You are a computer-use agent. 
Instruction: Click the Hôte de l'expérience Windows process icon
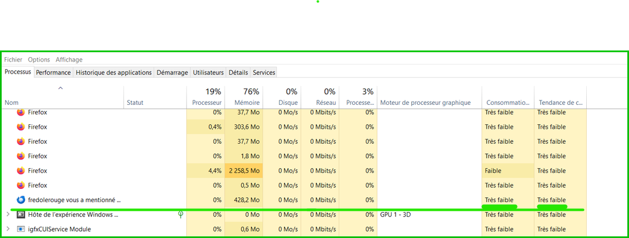20,214
